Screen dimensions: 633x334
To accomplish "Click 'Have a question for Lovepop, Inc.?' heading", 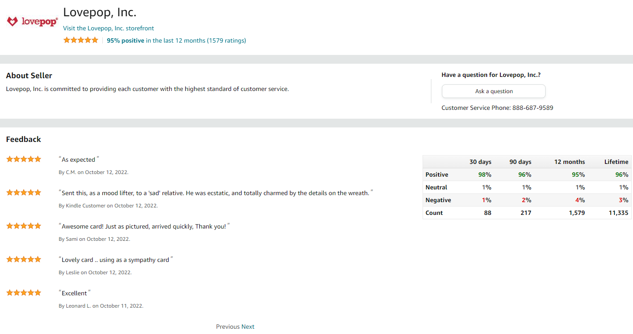I will 491,75.
